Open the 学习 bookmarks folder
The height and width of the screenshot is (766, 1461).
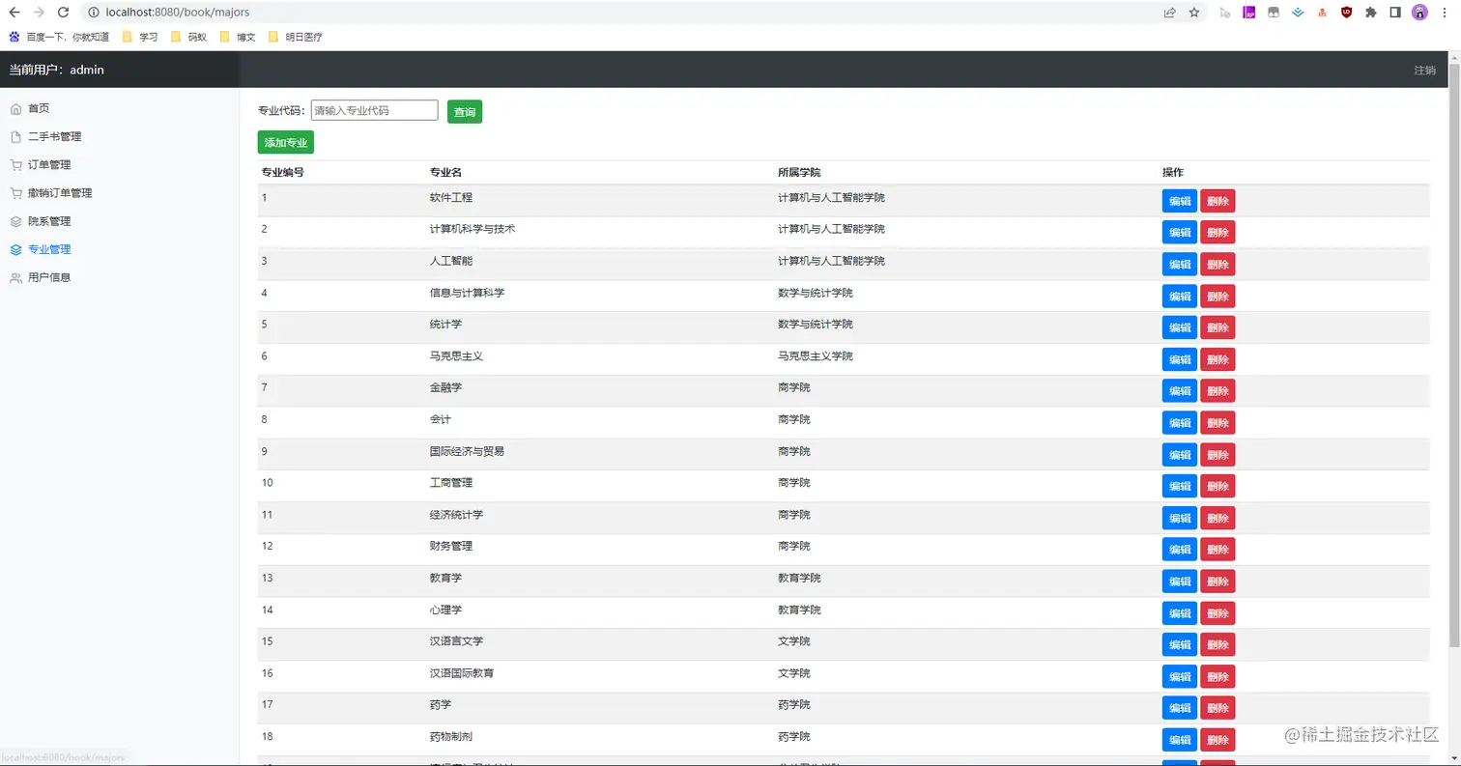(140, 37)
